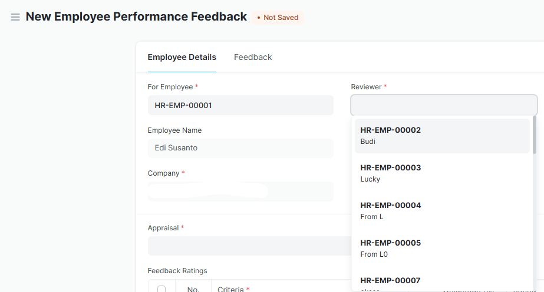Click the Employee Name field Edi Susanto

[240, 148]
